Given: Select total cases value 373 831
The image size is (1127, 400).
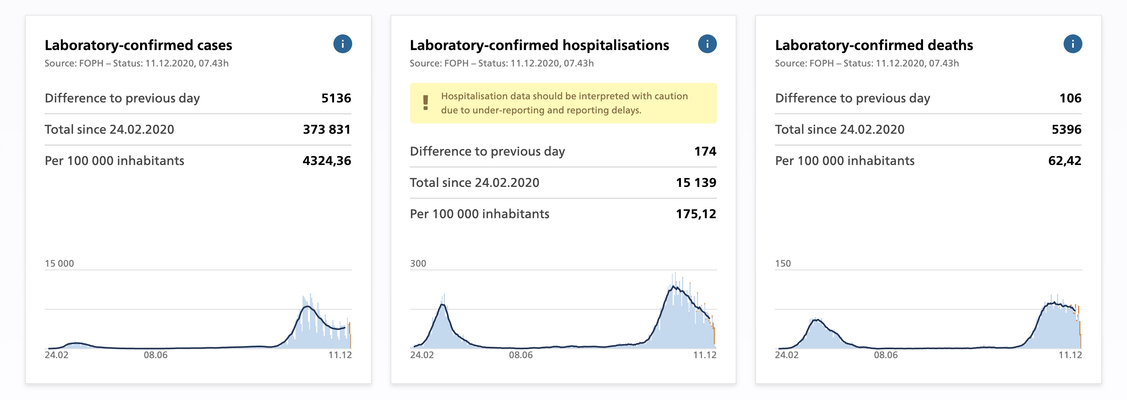Looking at the screenshot, I should coord(326,129).
